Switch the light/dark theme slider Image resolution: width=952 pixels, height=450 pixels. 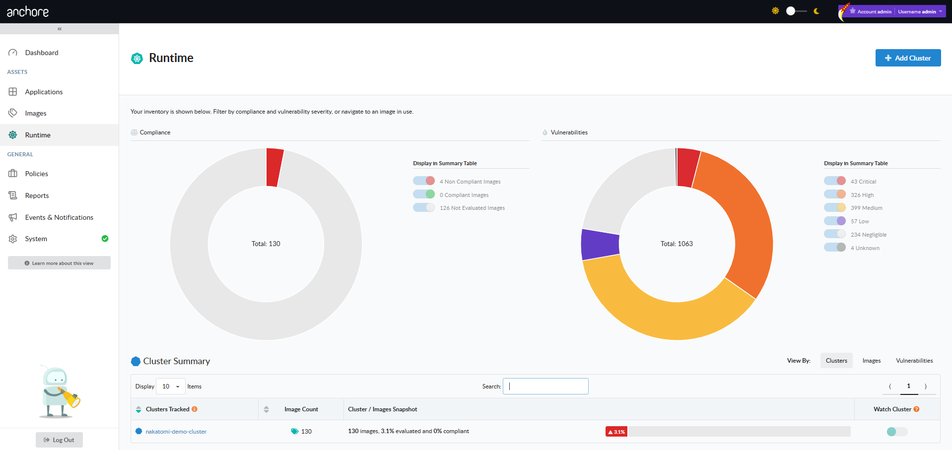click(x=796, y=11)
